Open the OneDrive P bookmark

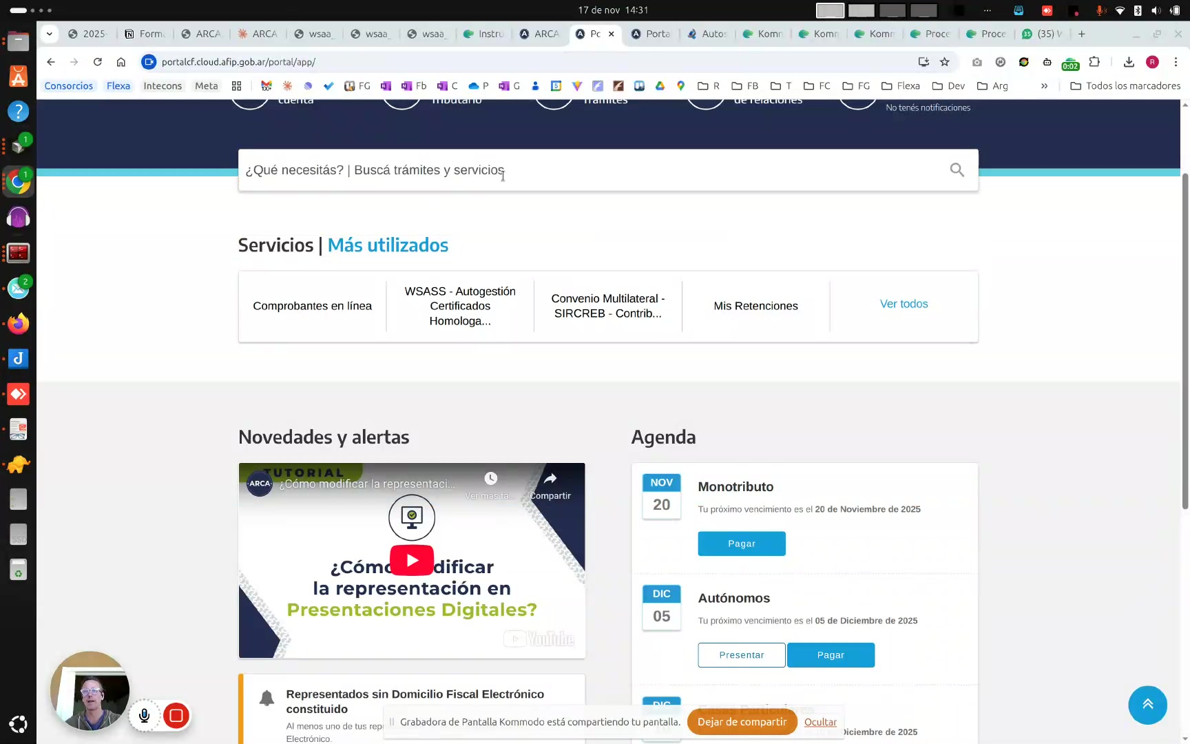[478, 86]
